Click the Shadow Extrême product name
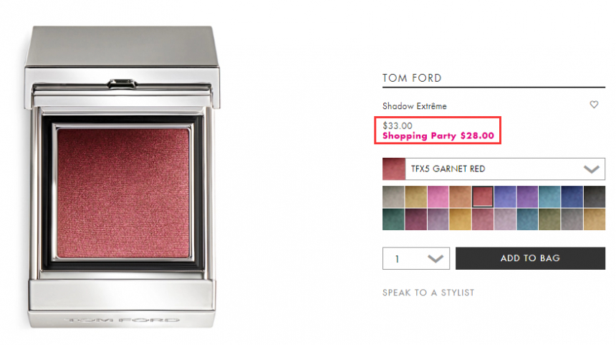Image resolution: width=616 pixels, height=345 pixels. point(415,106)
